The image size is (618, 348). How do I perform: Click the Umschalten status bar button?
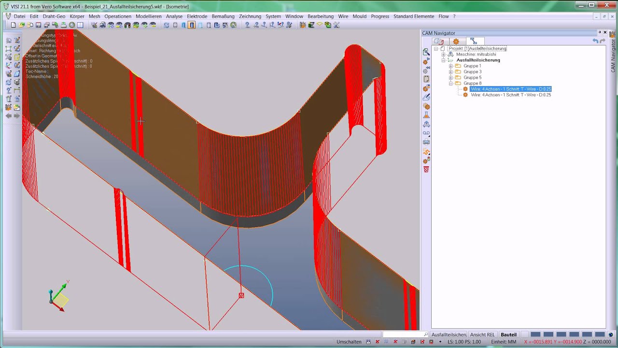349,342
